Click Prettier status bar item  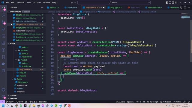(177, 102)
